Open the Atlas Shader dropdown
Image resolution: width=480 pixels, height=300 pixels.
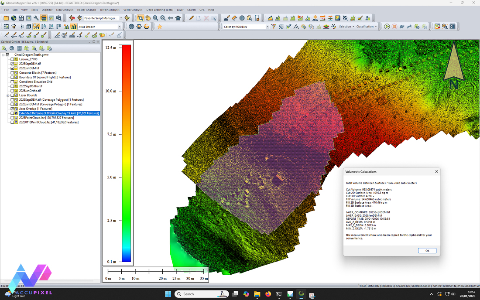[x=120, y=27]
